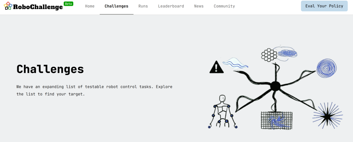Click the RoboChallenge site name text
Viewport: 353px width, 142px height.
(x=38, y=7)
